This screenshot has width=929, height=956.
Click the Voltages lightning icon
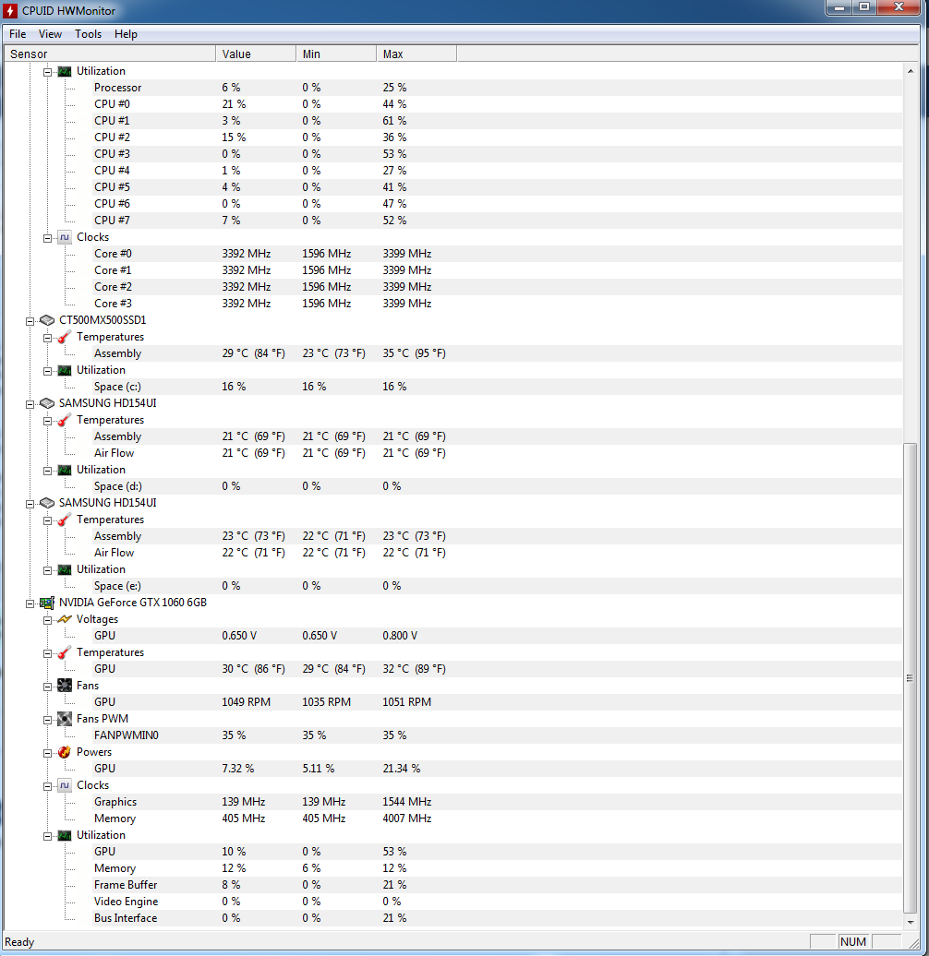[x=65, y=619]
